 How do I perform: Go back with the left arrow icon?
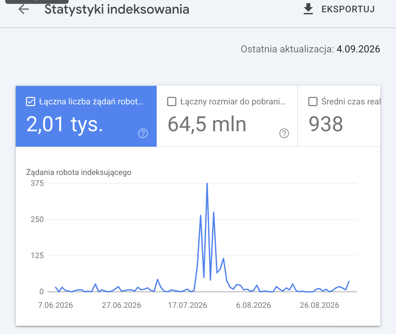click(x=24, y=9)
